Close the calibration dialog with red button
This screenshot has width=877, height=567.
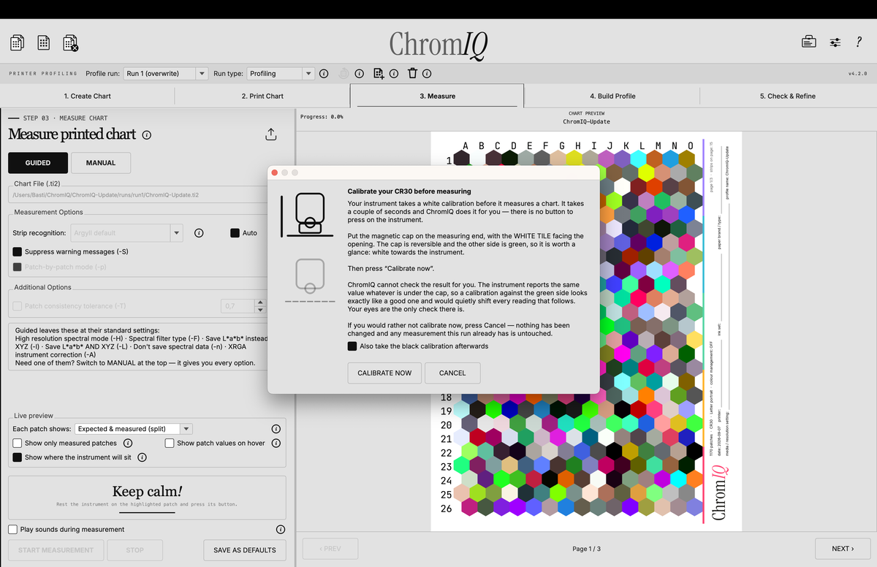275,172
